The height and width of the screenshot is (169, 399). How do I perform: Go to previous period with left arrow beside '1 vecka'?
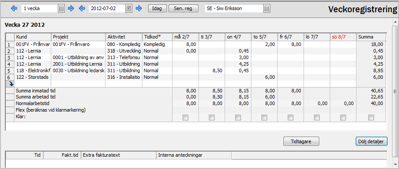coord(14,8)
